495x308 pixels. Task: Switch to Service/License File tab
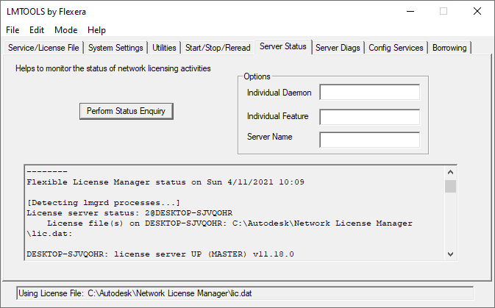tap(43, 48)
